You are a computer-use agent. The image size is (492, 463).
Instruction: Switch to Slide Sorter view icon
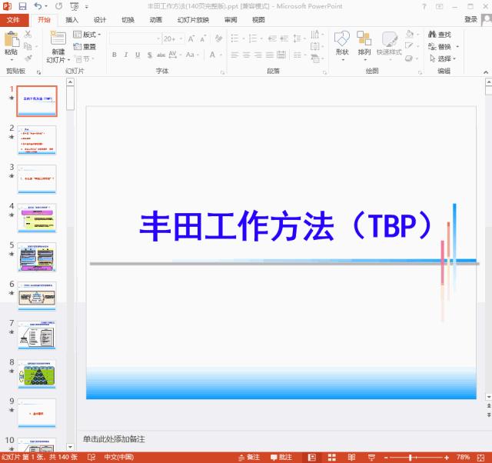click(x=331, y=458)
